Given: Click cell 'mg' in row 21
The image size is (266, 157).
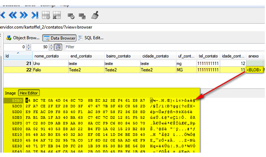Looking at the screenshot, I should 186,64.
